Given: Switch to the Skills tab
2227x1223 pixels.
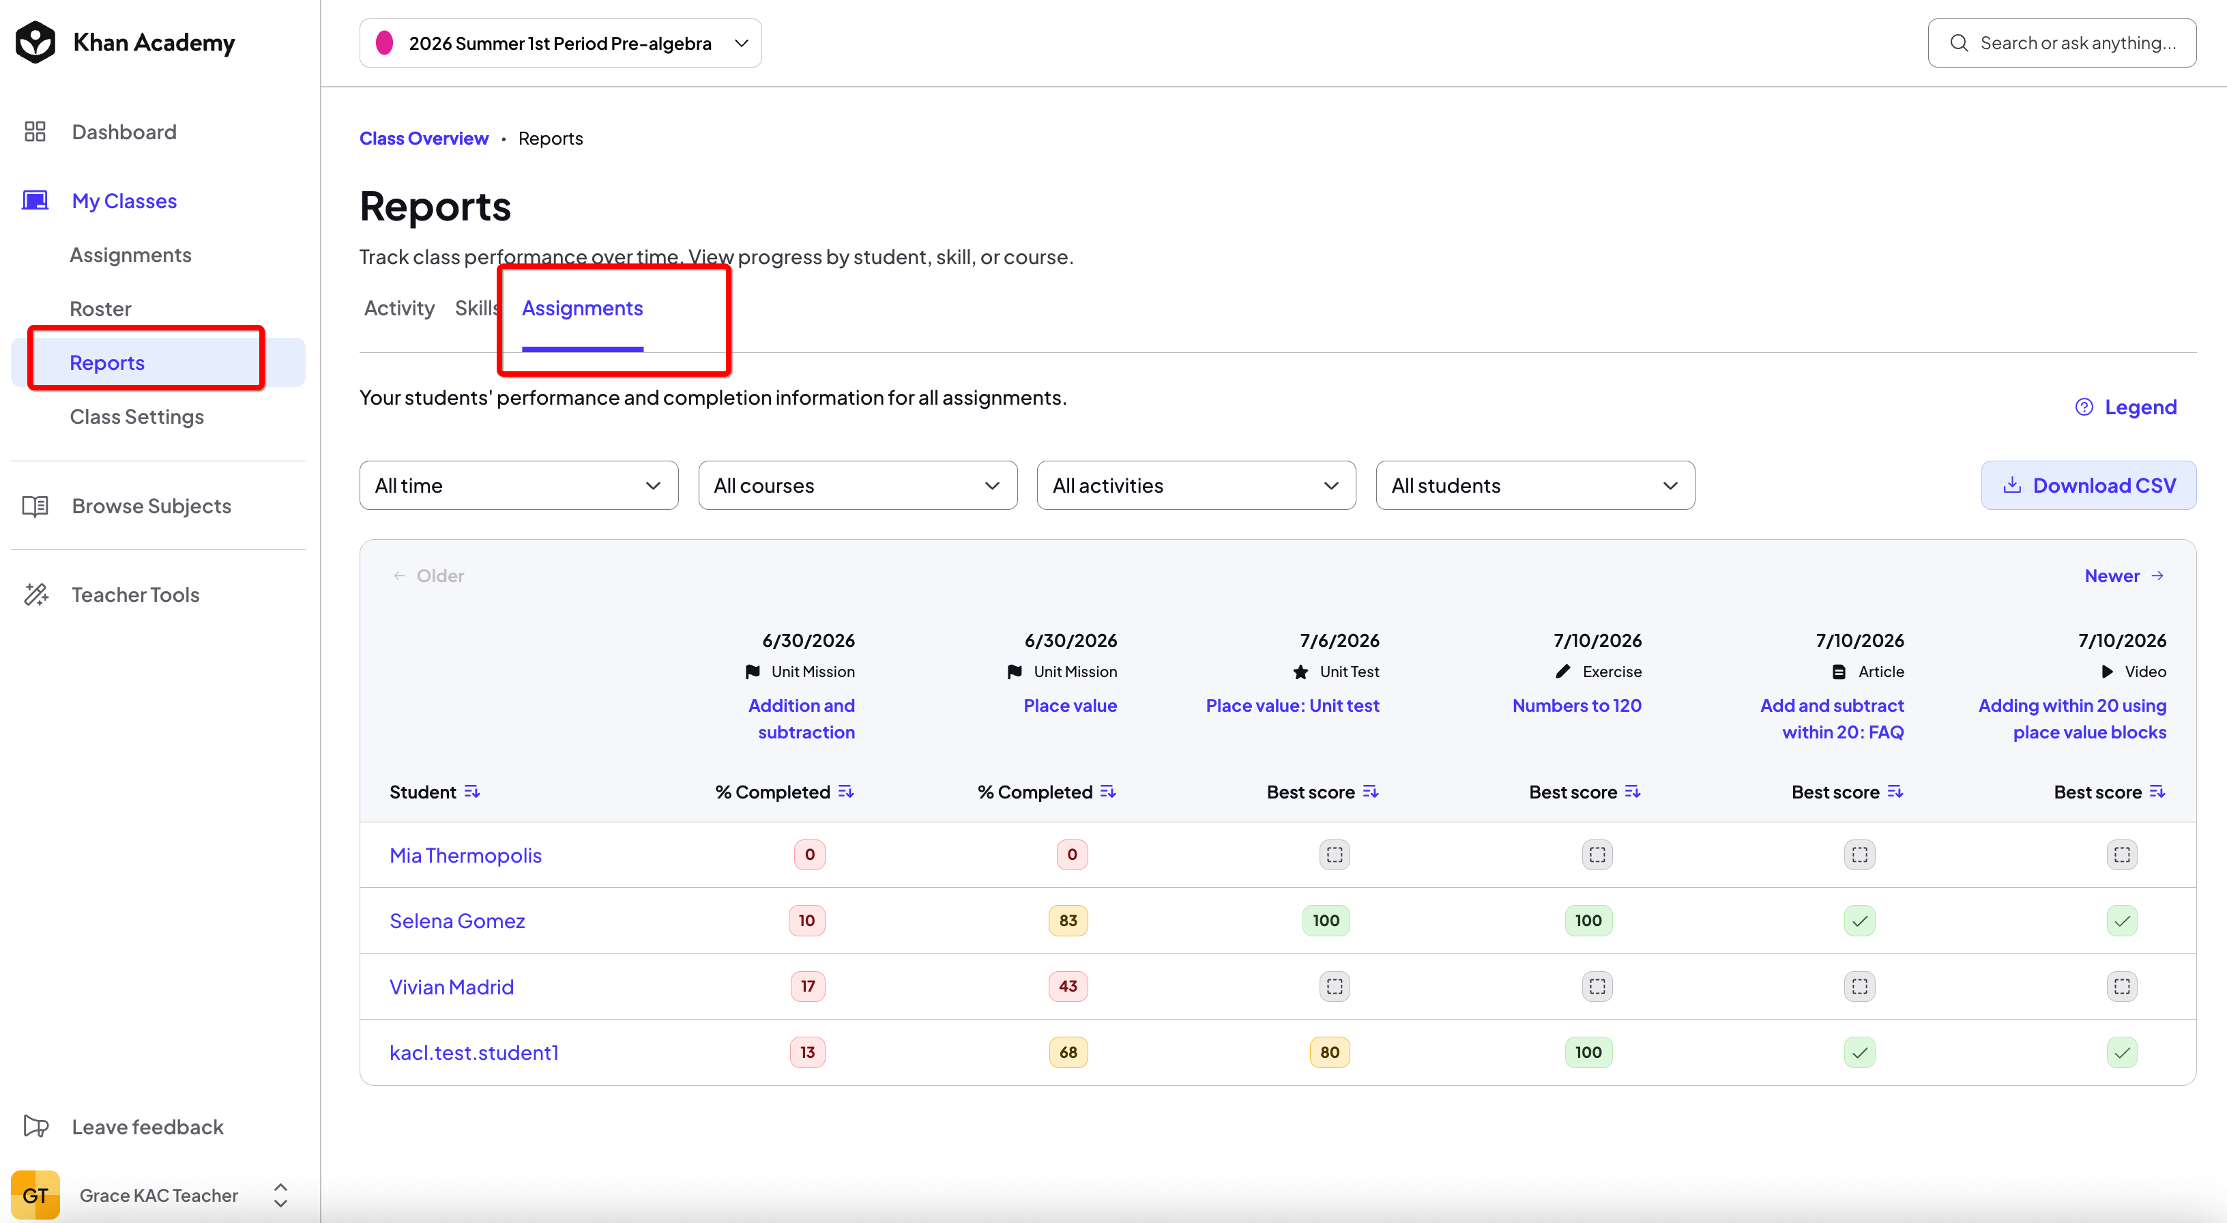Looking at the screenshot, I should (x=477, y=308).
